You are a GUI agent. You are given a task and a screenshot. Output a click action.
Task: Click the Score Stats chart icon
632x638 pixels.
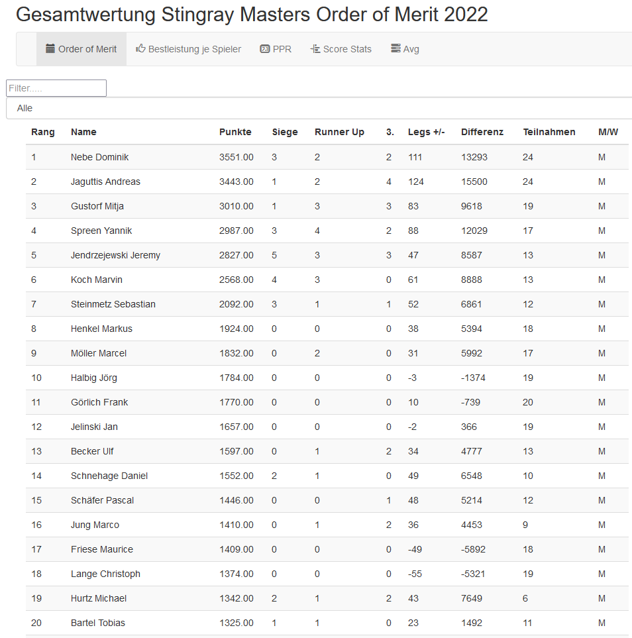[x=315, y=49]
